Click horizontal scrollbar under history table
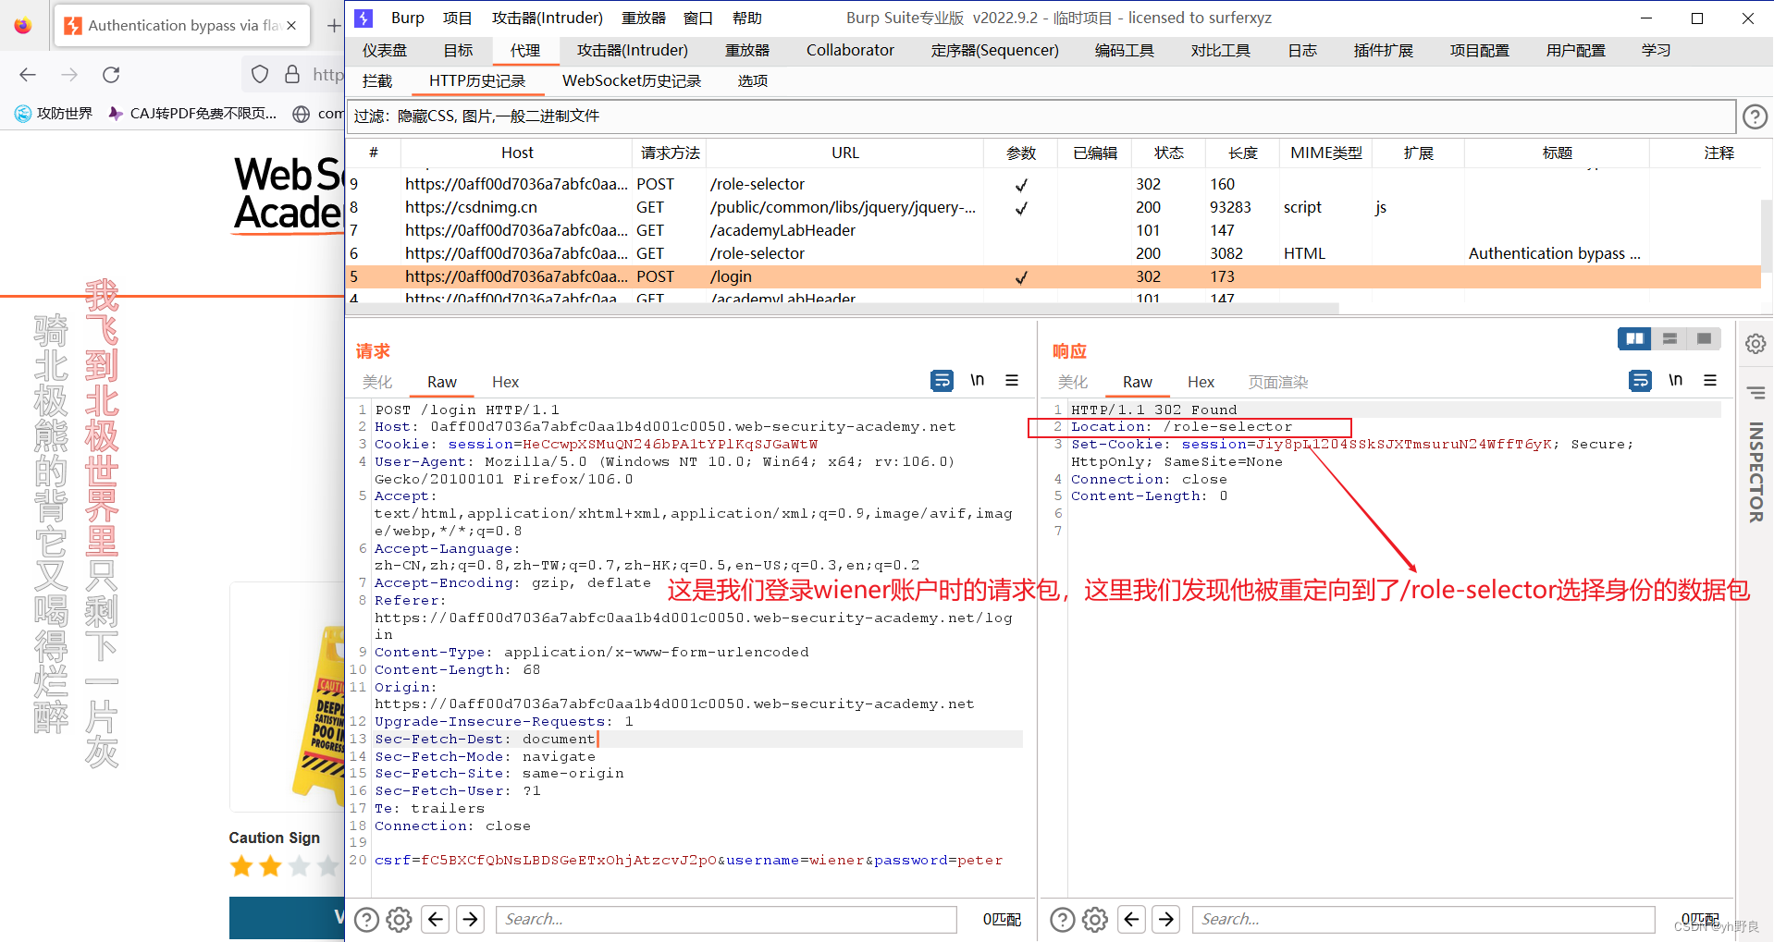1774x942 pixels. point(843,309)
